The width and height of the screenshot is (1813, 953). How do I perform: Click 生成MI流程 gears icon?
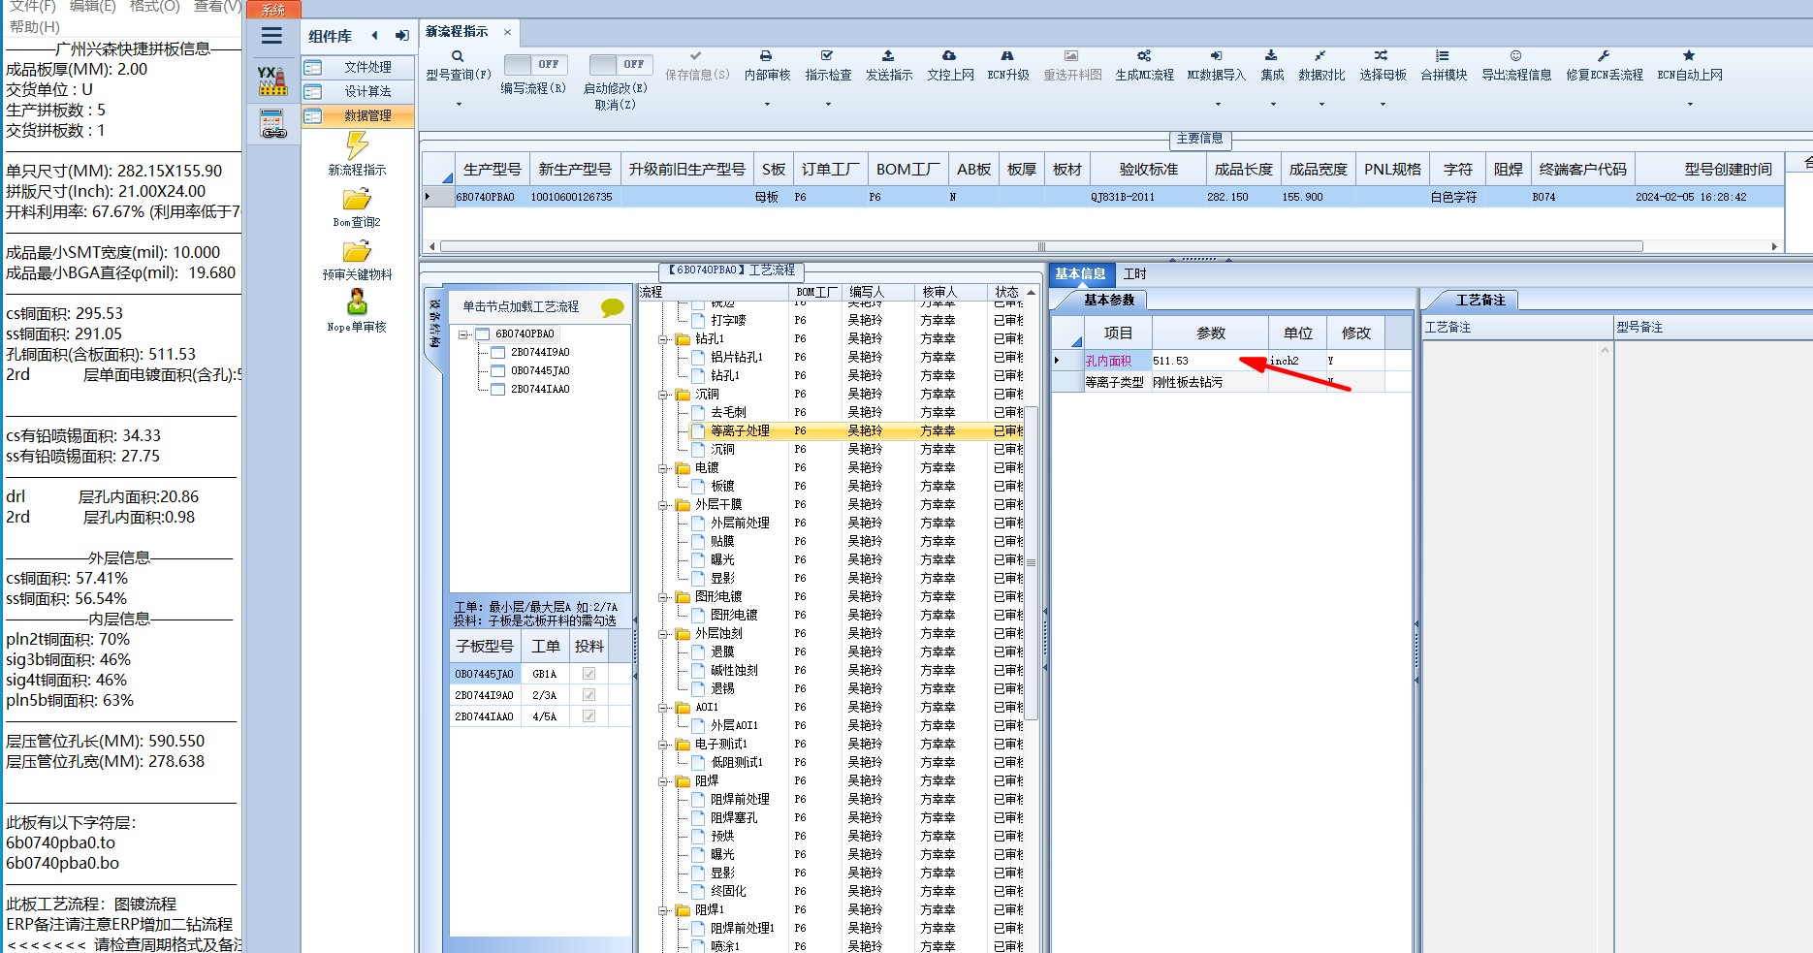pos(1144,56)
